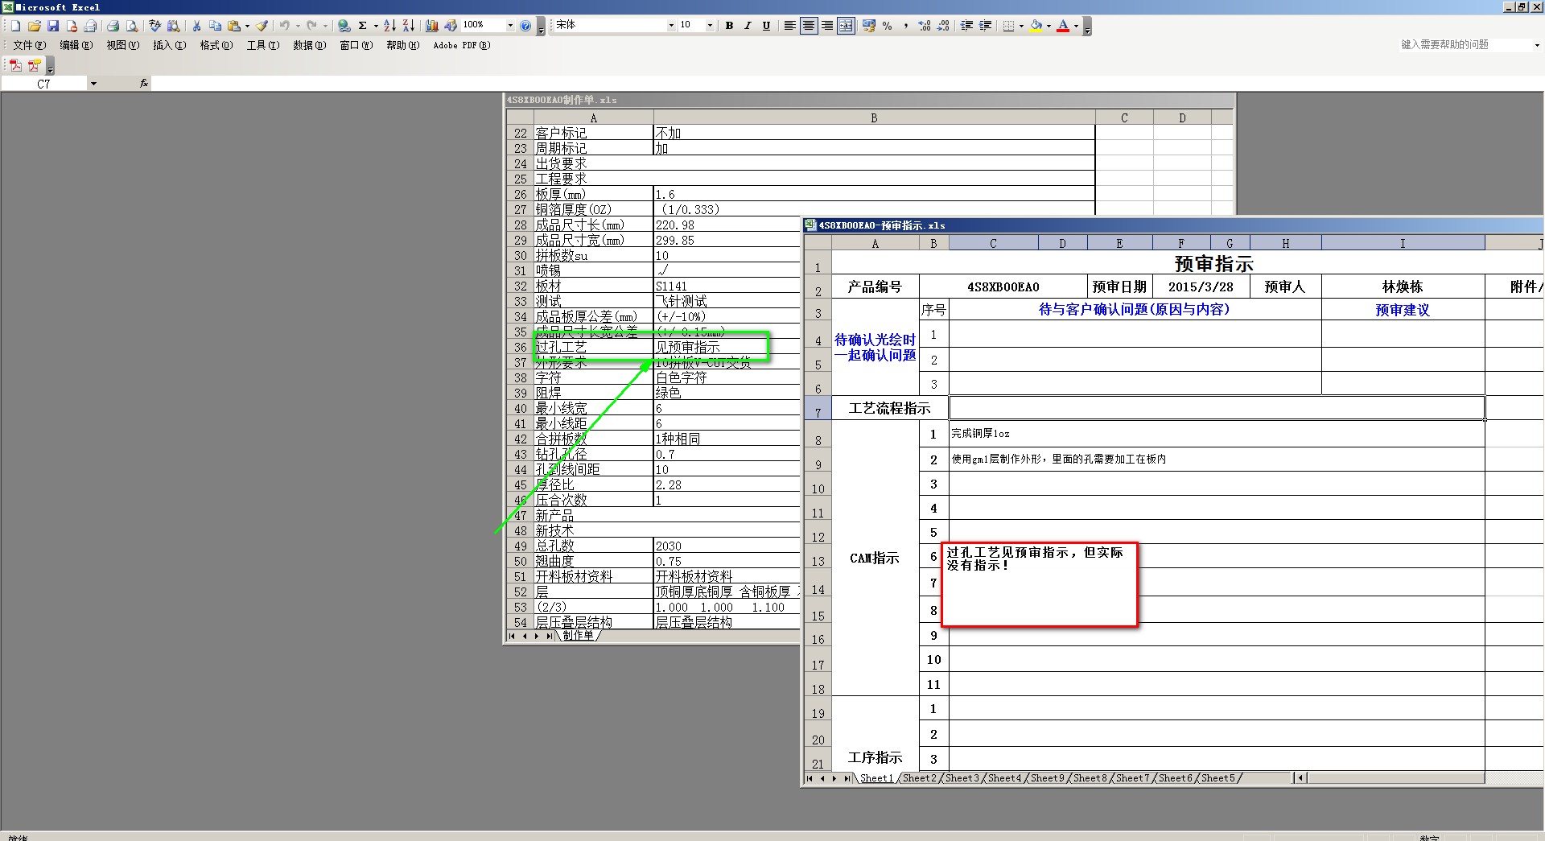The image size is (1545, 841).
Task: Increase the cell indent
Action: pyautogui.click(x=985, y=26)
